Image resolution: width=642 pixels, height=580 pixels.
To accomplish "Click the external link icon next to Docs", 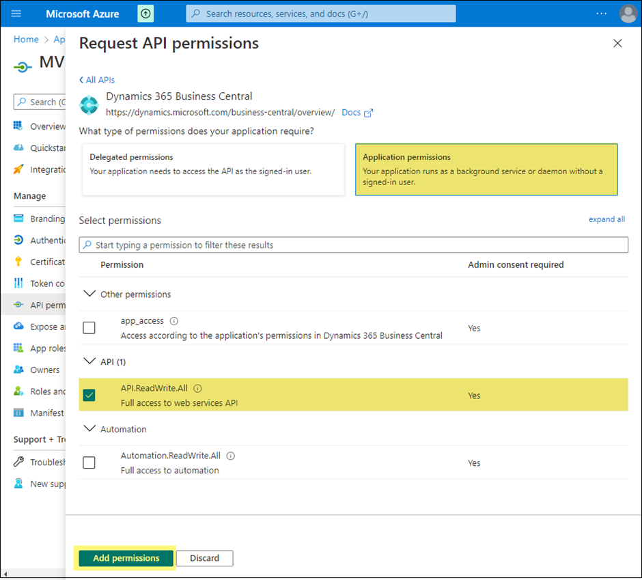I will pyautogui.click(x=368, y=113).
